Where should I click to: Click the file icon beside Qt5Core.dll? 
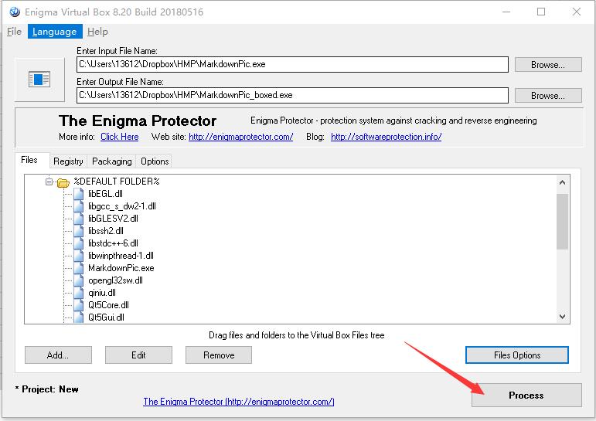(x=79, y=305)
